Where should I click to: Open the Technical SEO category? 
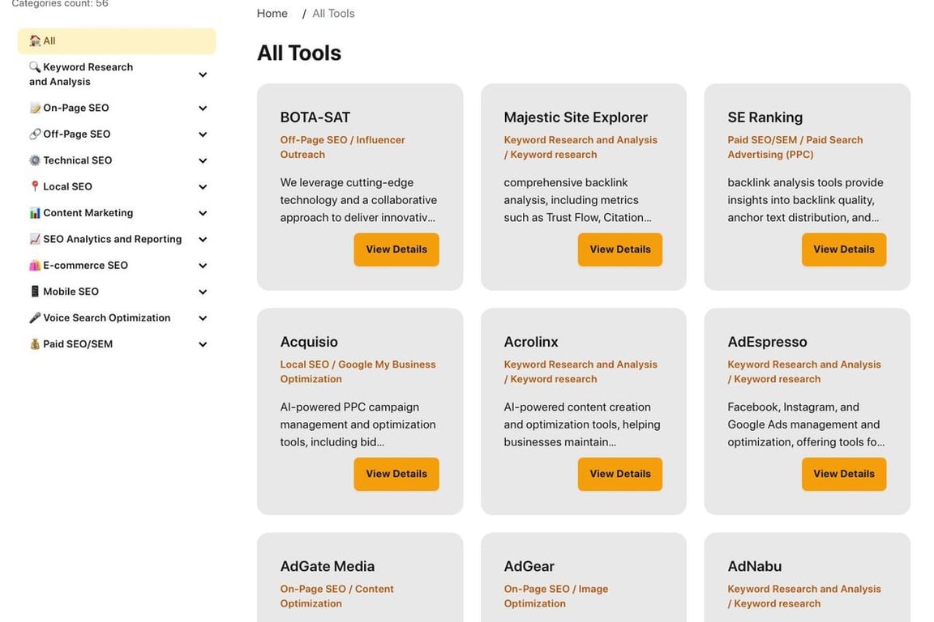(x=78, y=160)
